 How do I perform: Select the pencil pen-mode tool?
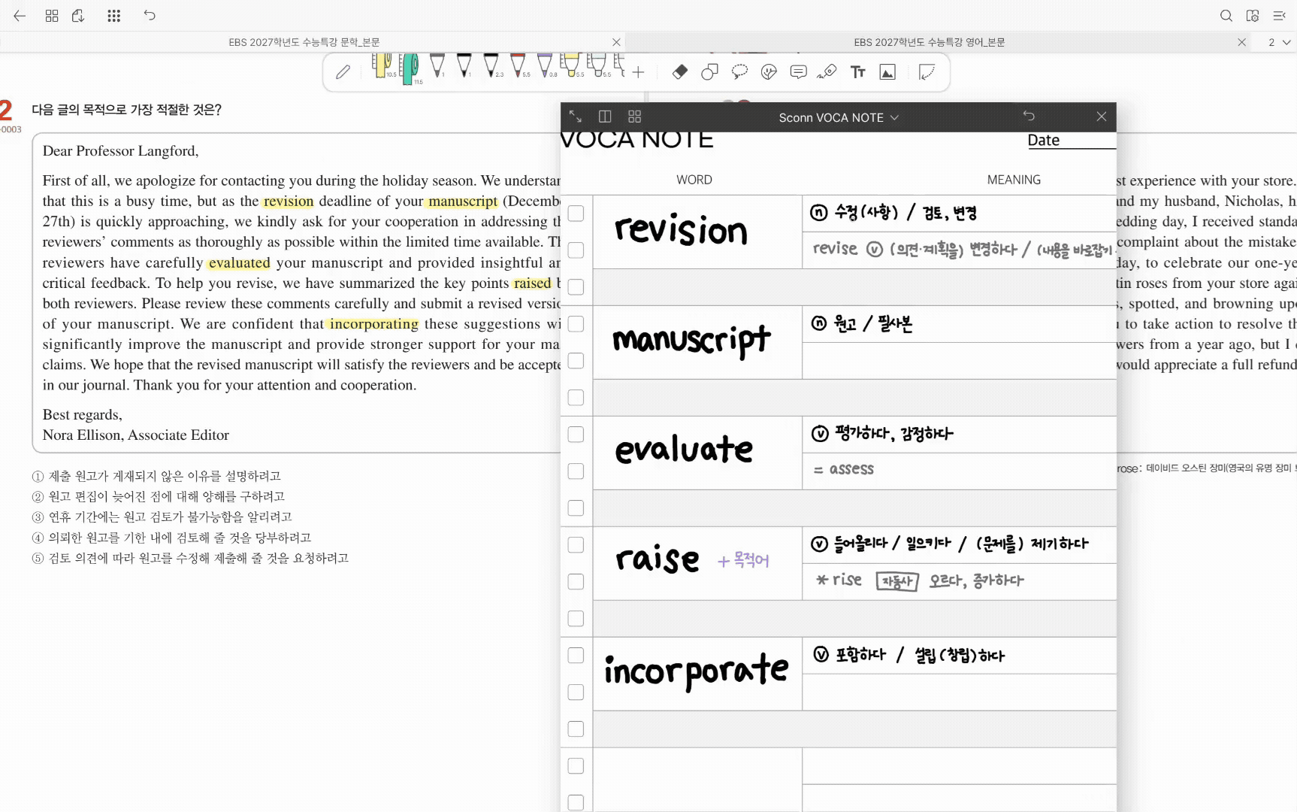pos(343,72)
